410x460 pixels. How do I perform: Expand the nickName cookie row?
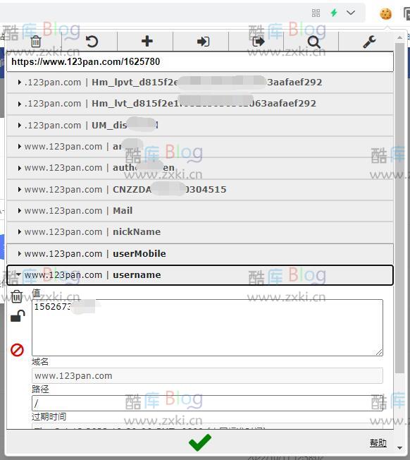pos(200,232)
